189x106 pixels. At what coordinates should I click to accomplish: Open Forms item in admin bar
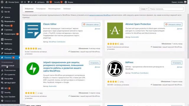[x=69, y=2]
